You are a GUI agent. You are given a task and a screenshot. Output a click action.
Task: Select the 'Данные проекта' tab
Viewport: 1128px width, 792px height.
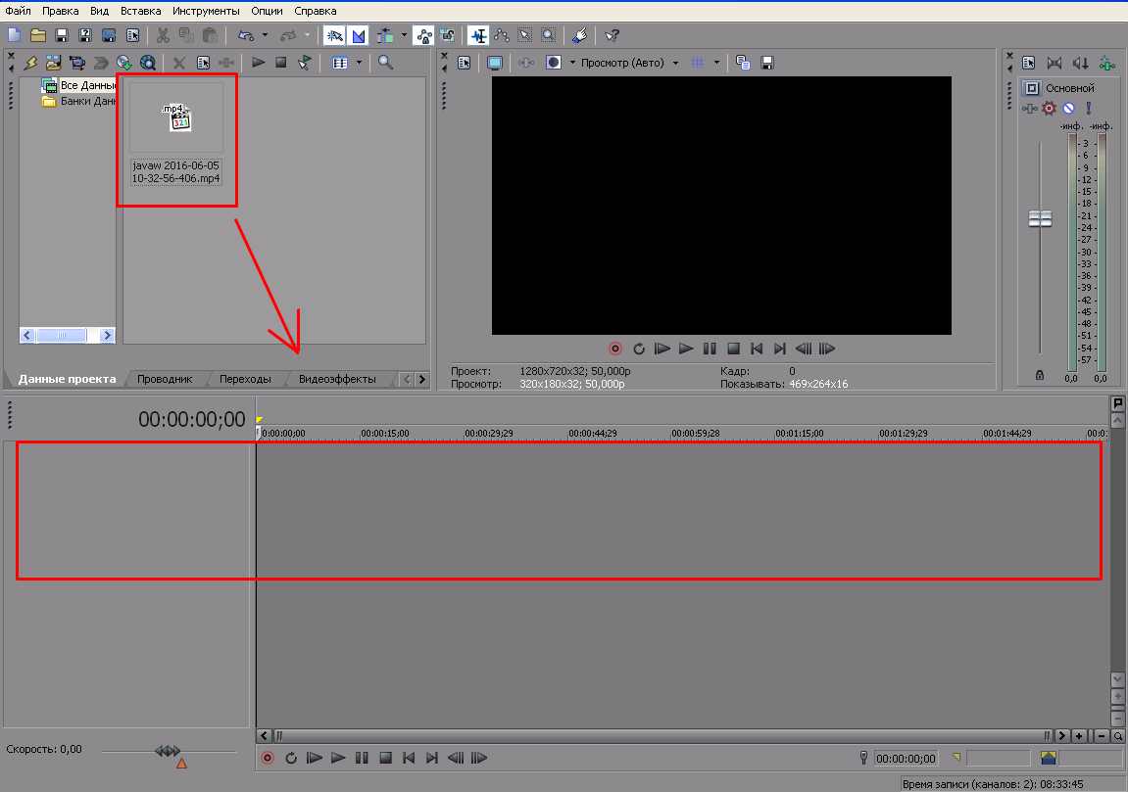click(x=67, y=379)
